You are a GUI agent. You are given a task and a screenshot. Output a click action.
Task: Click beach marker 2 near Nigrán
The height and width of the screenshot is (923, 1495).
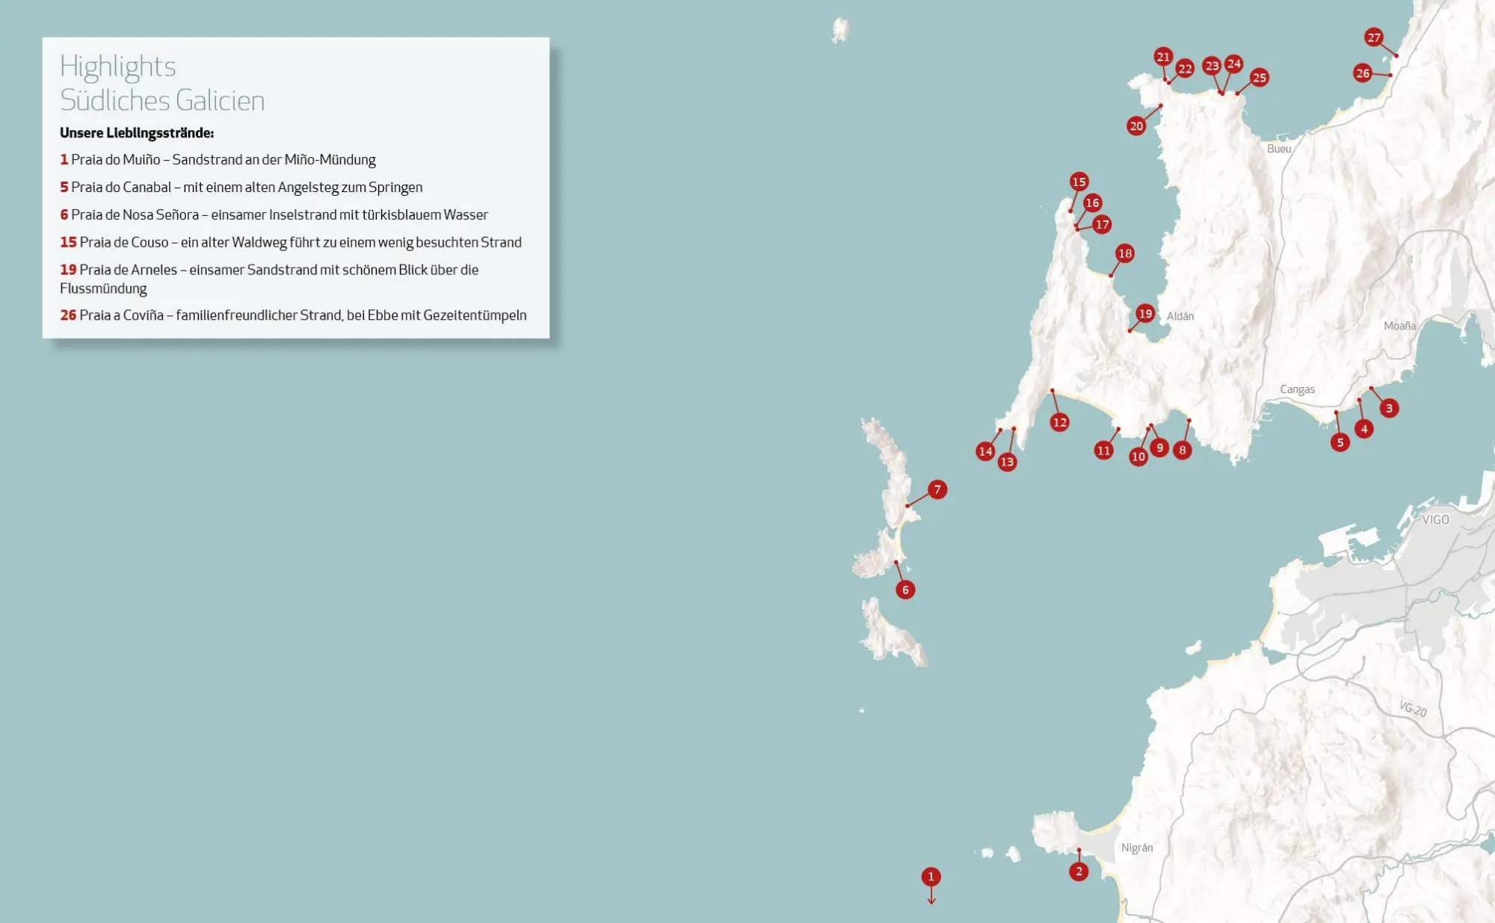tap(1078, 871)
